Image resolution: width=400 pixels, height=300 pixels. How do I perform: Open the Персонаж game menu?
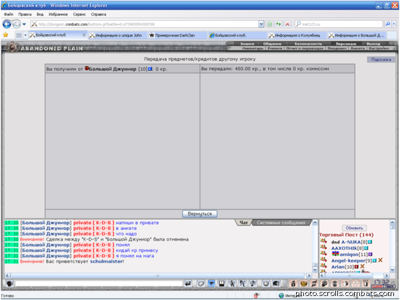(345, 44)
